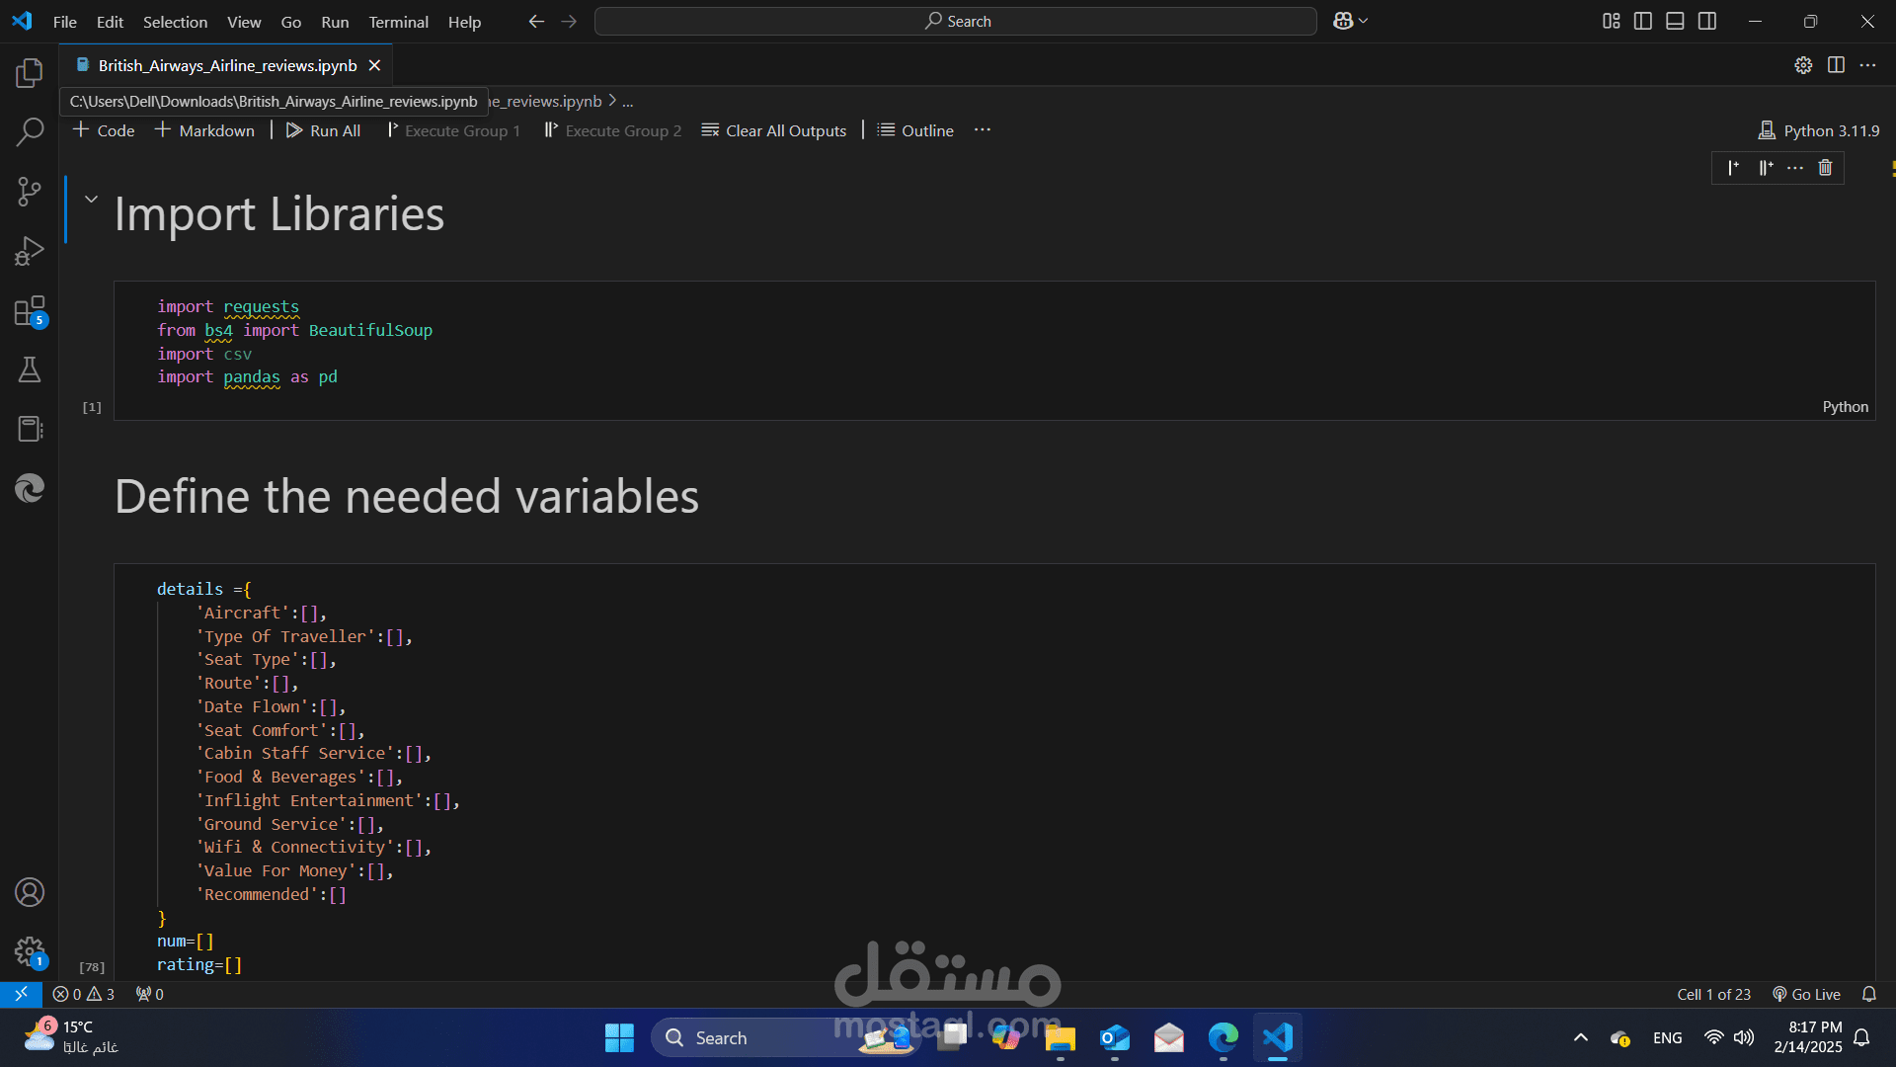Click Execute Group 1

[453, 130]
